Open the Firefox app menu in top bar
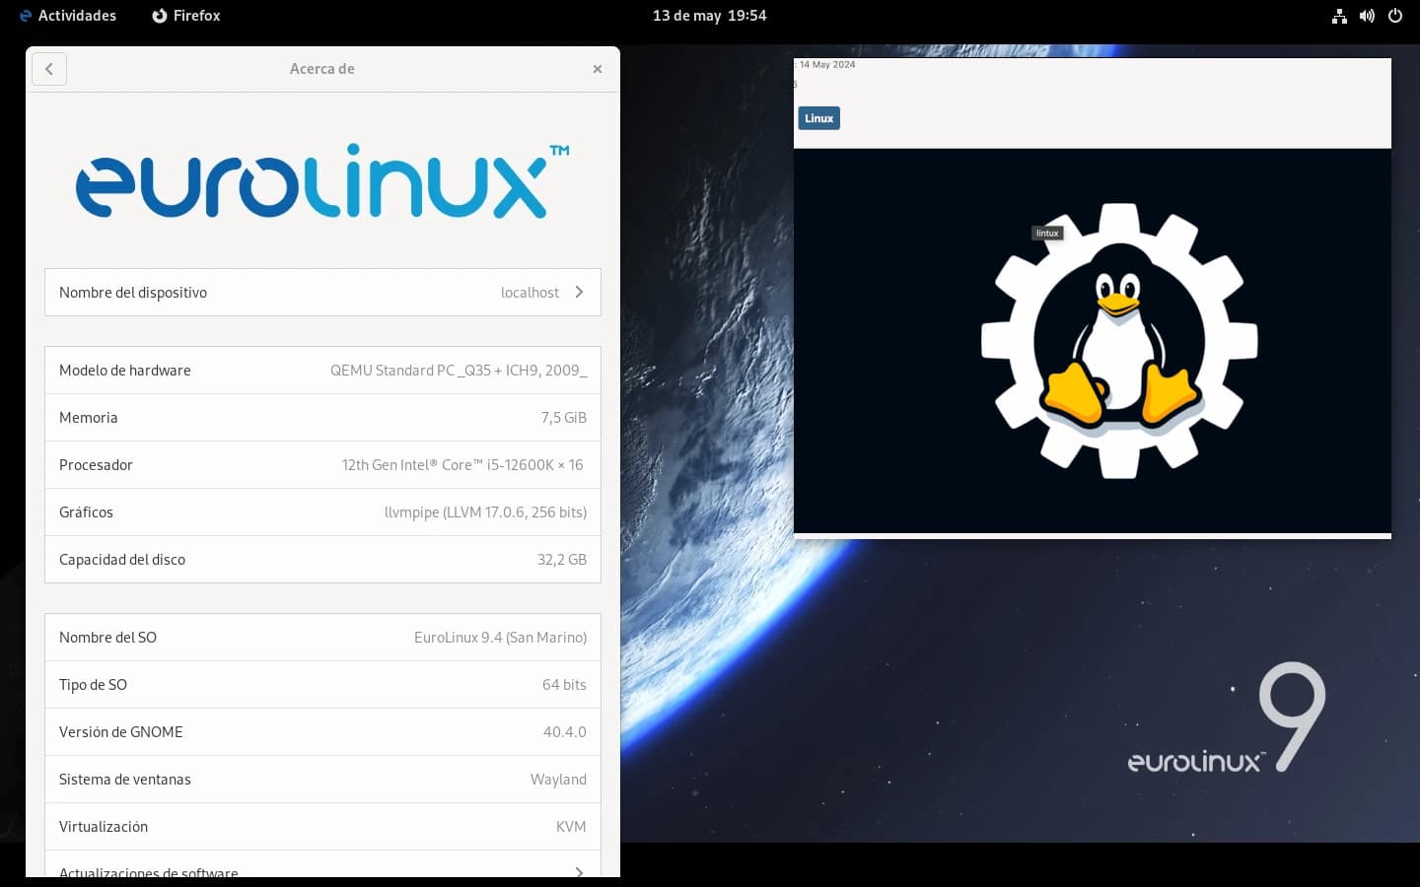 [x=185, y=16]
